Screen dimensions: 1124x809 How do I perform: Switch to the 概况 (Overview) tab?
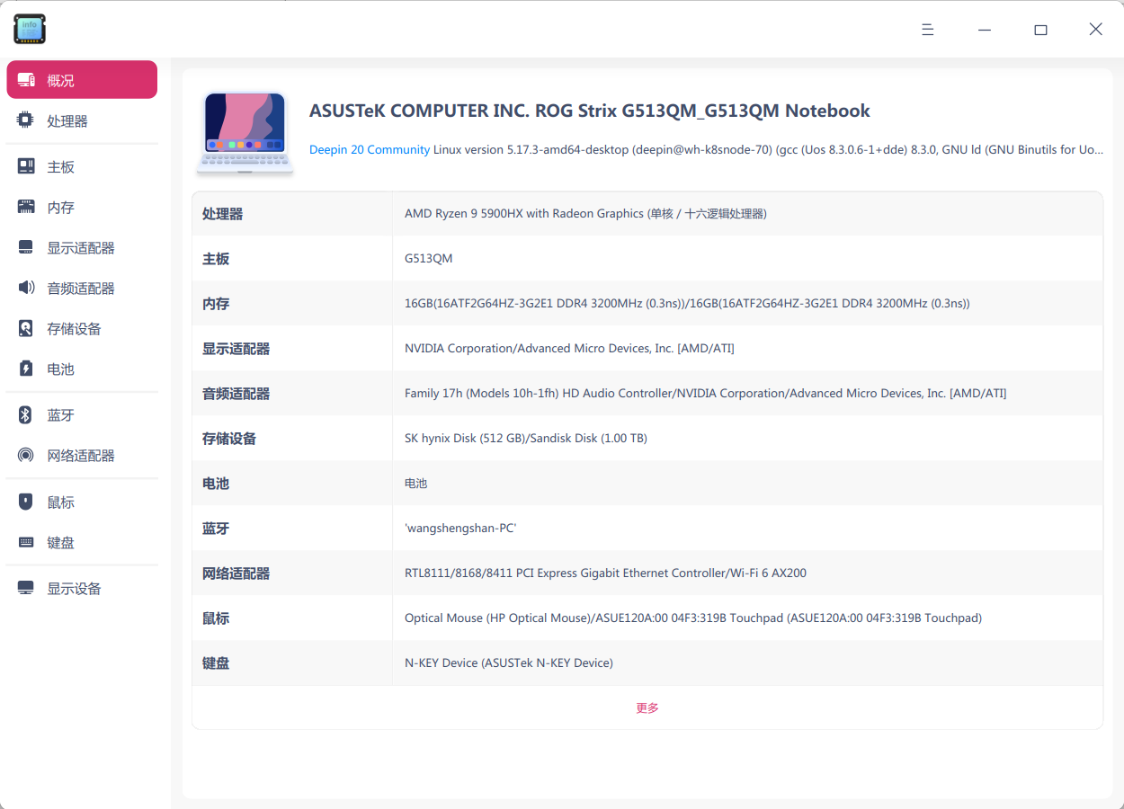click(81, 79)
